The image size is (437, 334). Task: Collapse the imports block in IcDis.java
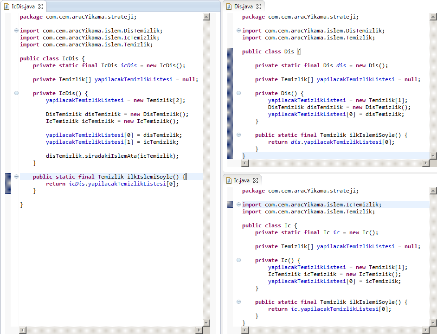pos(17,31)
